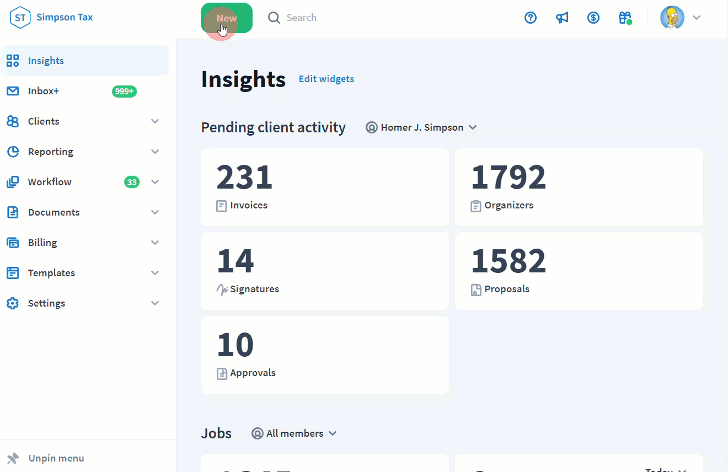Screen dimensions: 728x472
Task: Expand the Clients sidebar section
Action: point(155,121)
